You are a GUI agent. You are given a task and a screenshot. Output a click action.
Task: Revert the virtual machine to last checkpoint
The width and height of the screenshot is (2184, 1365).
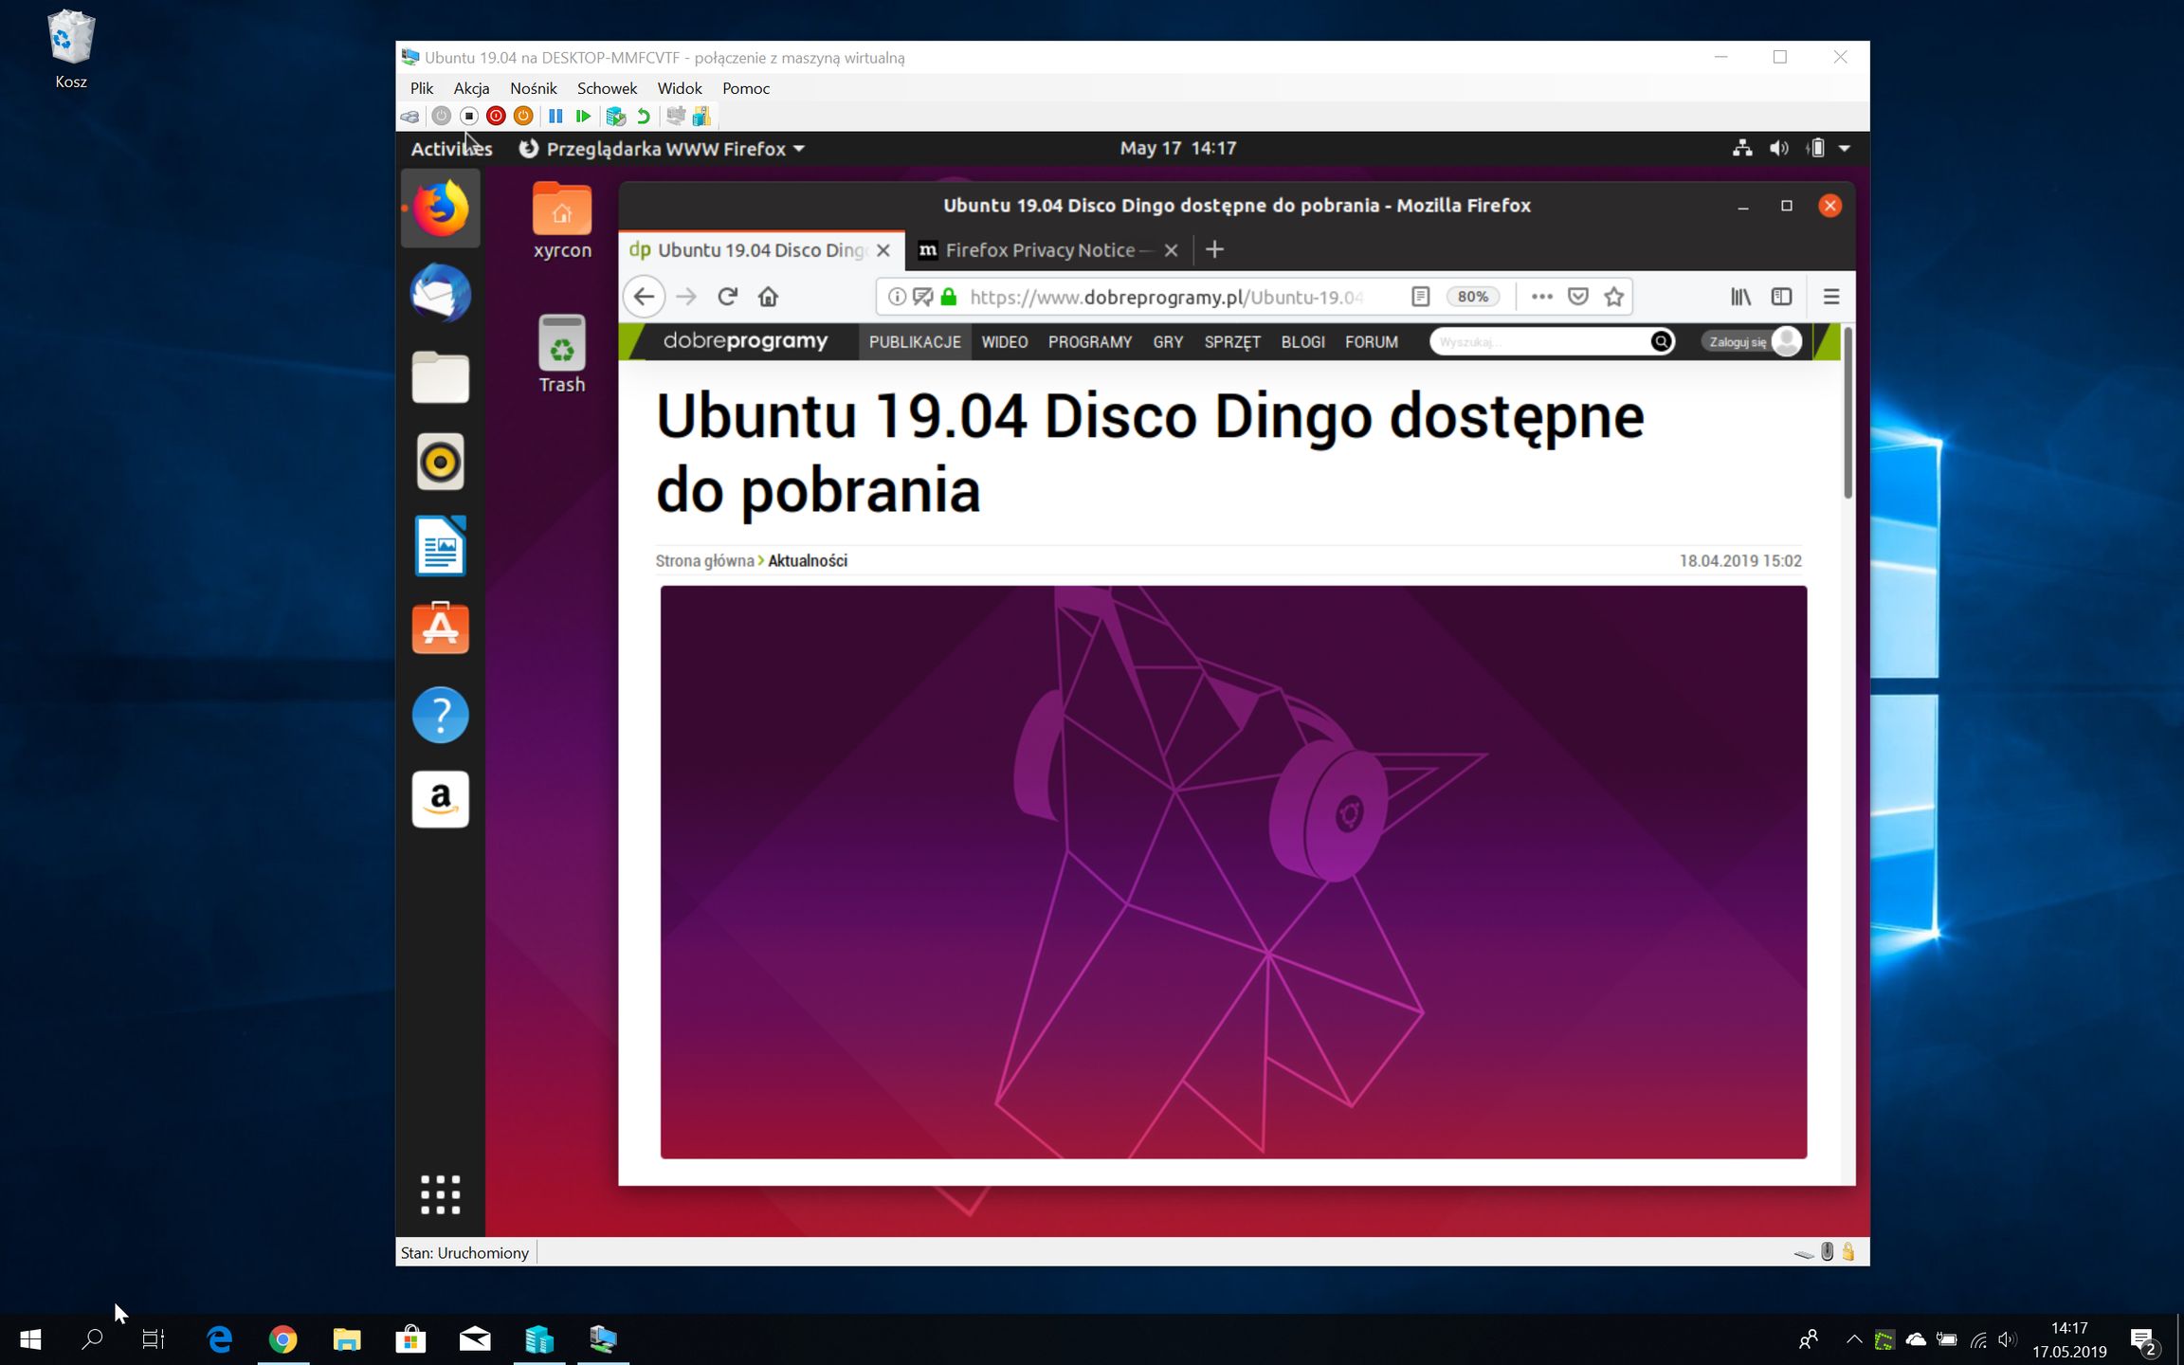pos(644,116)
